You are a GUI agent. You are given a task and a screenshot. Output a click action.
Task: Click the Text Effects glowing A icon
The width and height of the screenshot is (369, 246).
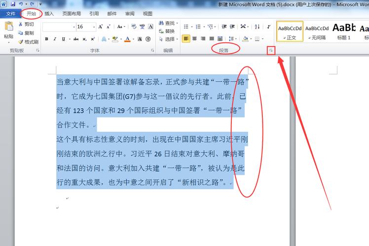(104, 39)
